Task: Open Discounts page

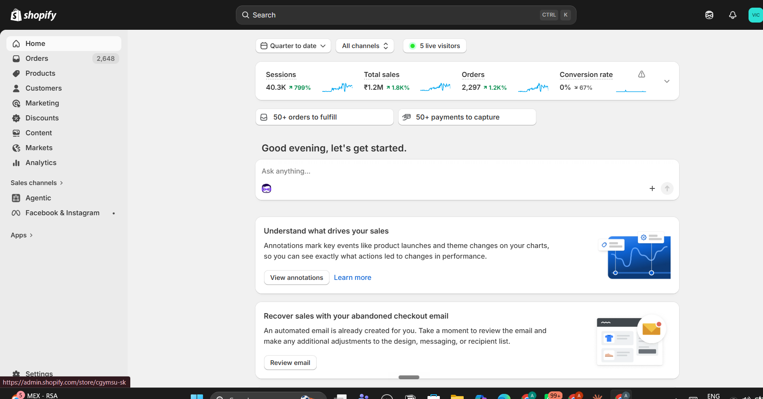Action: coord(64,118)
